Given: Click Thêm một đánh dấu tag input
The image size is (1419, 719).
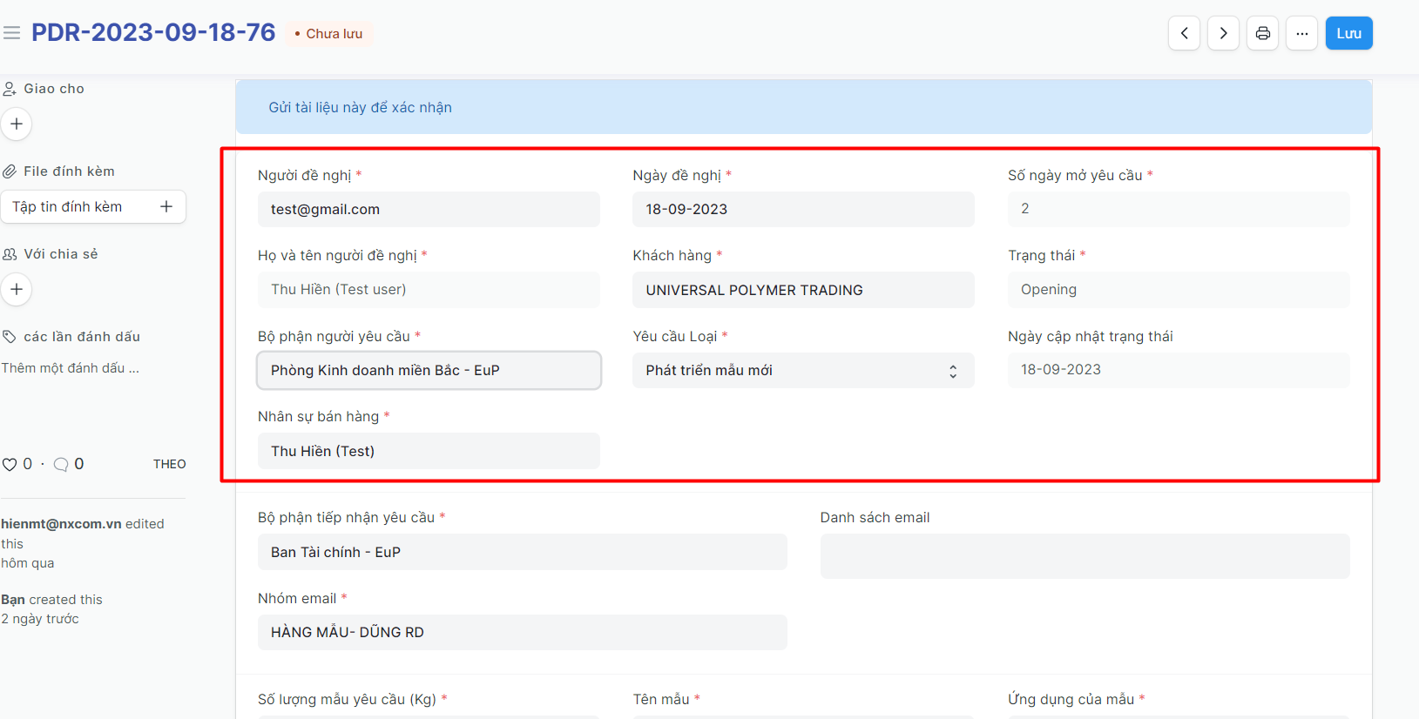Looking at the screenshot, I should (x=71, y=368).
